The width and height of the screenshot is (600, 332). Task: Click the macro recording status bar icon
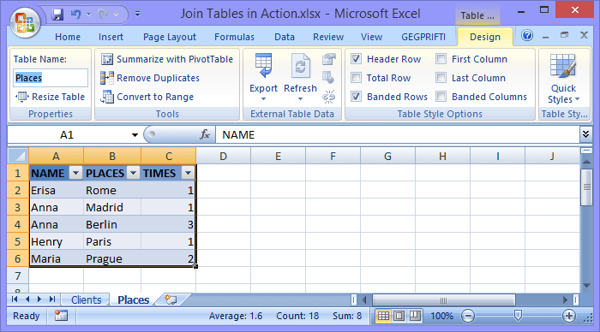61,316
